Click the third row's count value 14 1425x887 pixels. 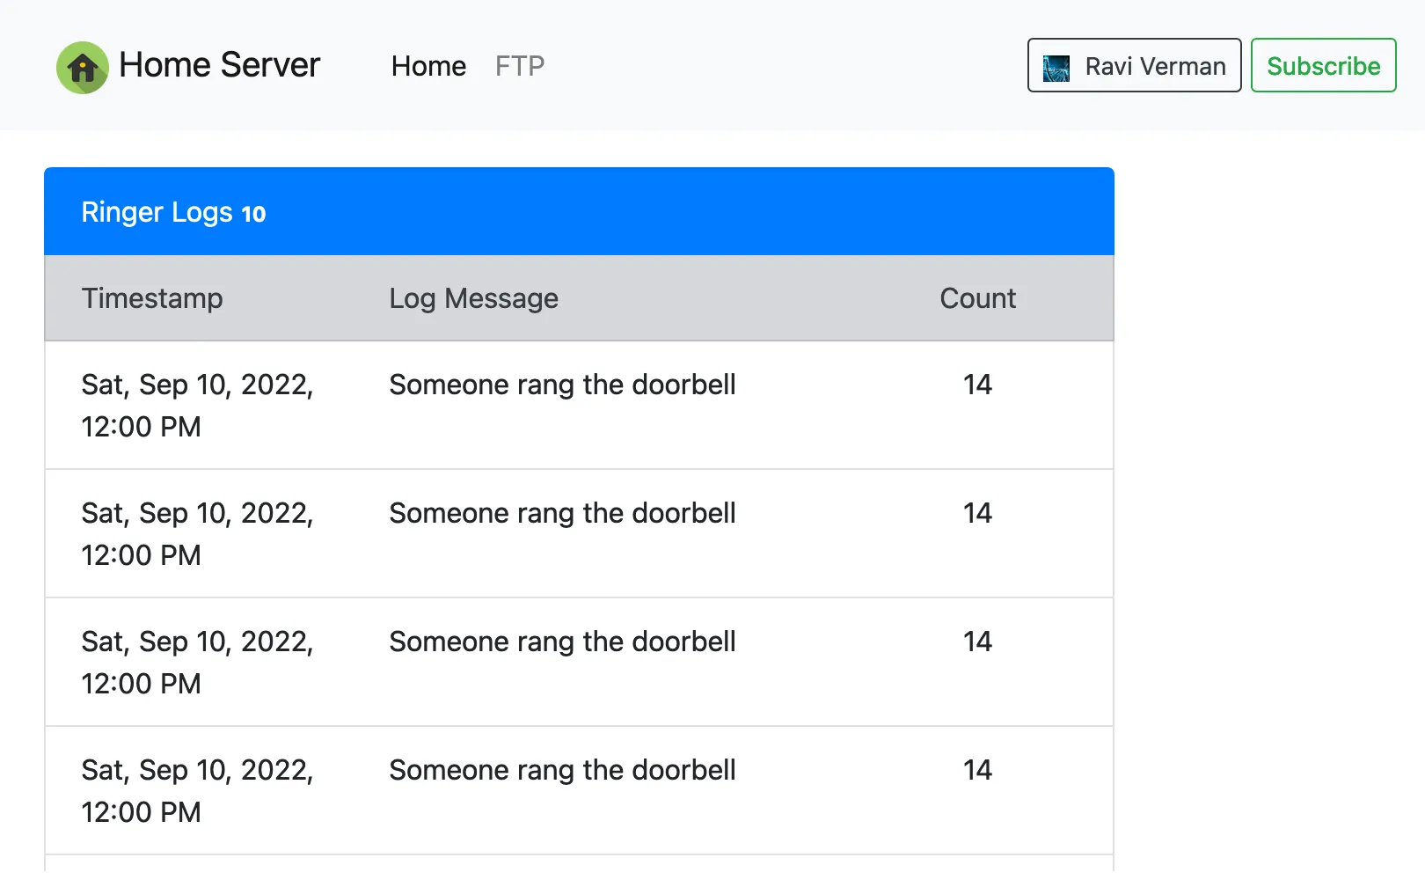click(977, 641)
